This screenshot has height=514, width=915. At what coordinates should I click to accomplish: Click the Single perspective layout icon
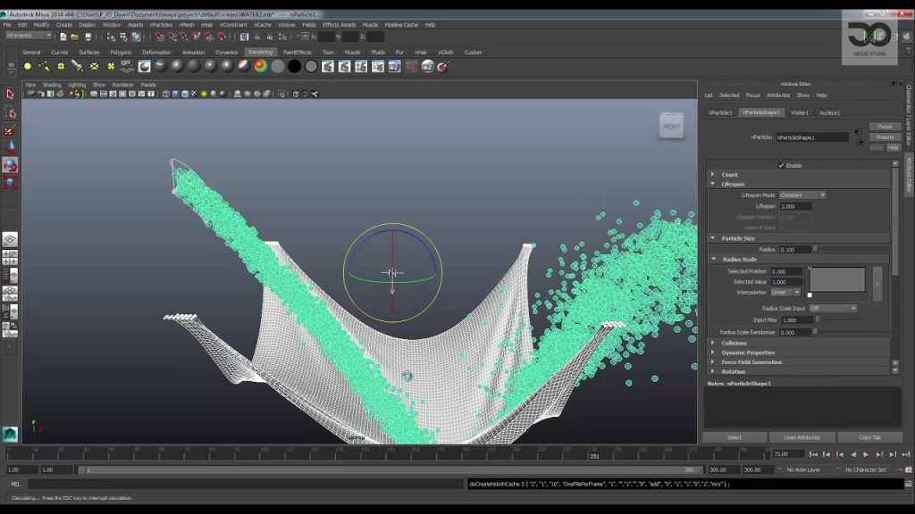[x=10, y=239]
